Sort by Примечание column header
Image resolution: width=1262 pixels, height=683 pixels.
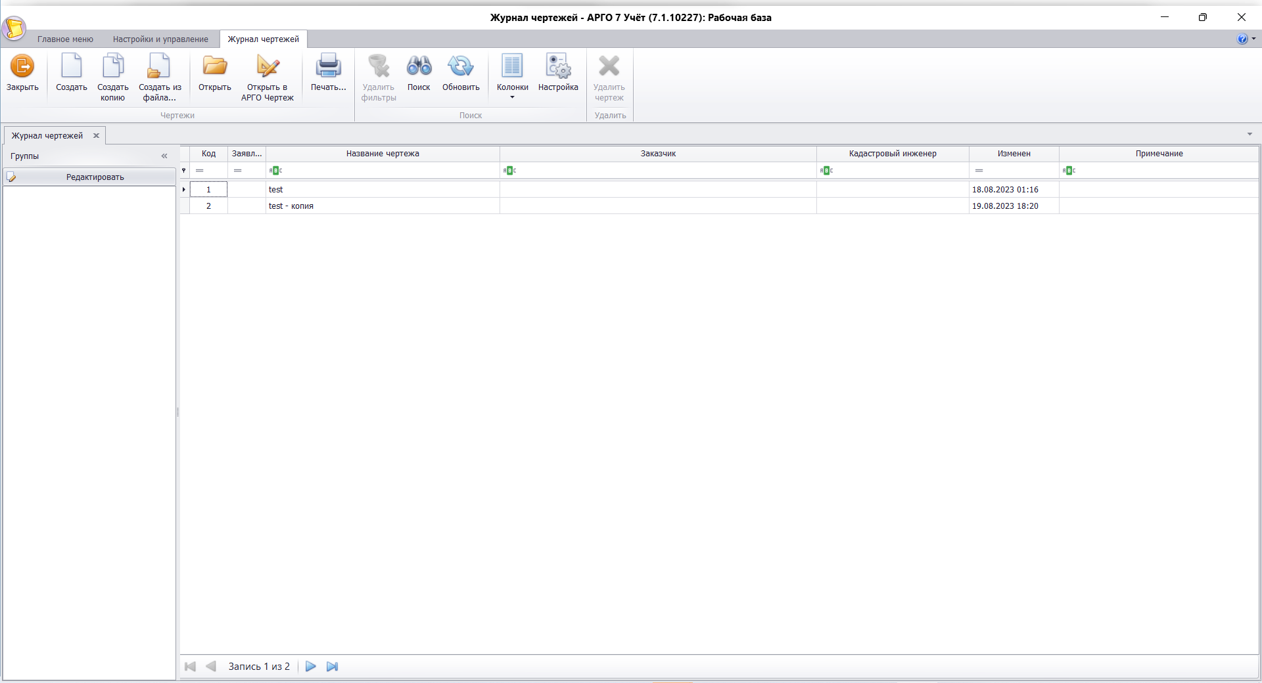pyautogui.click(x=1159, y=154)
